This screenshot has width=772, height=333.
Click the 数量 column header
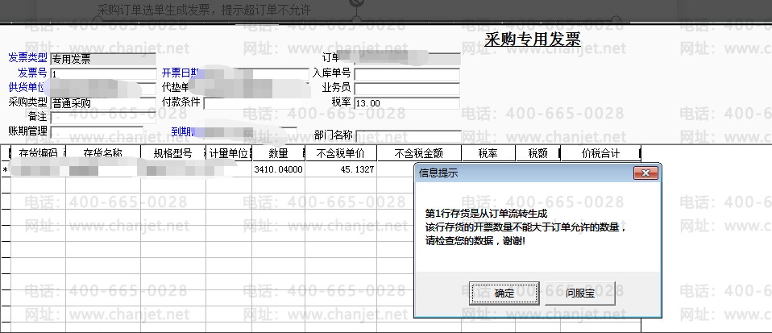point(278,153)
